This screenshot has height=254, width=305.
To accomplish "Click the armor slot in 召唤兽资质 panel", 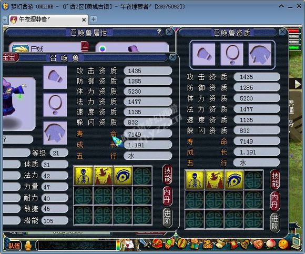I will (260, 54).
